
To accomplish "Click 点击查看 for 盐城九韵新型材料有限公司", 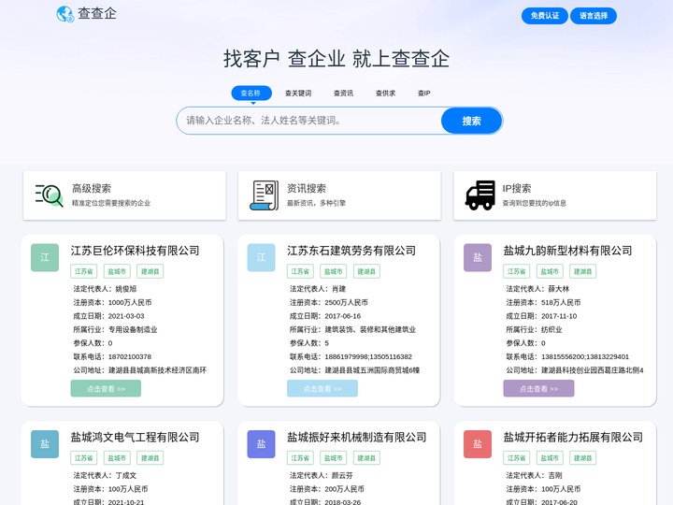I will (538, 389).
